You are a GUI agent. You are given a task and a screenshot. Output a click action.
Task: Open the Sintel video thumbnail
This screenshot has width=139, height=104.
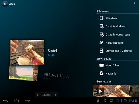pyautogui.click(x=27, y=52)
